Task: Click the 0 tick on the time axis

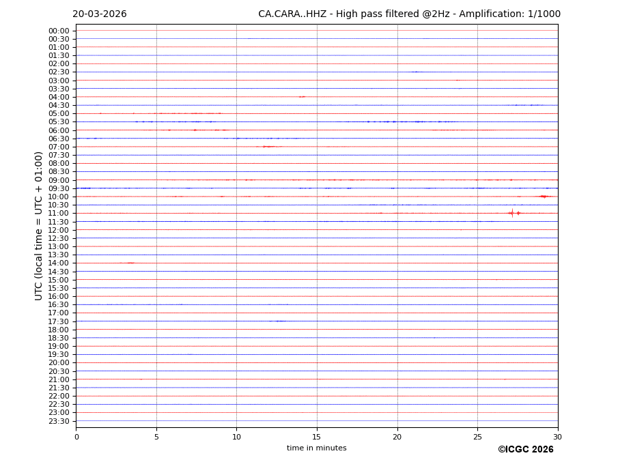Action: pos(76,437)
